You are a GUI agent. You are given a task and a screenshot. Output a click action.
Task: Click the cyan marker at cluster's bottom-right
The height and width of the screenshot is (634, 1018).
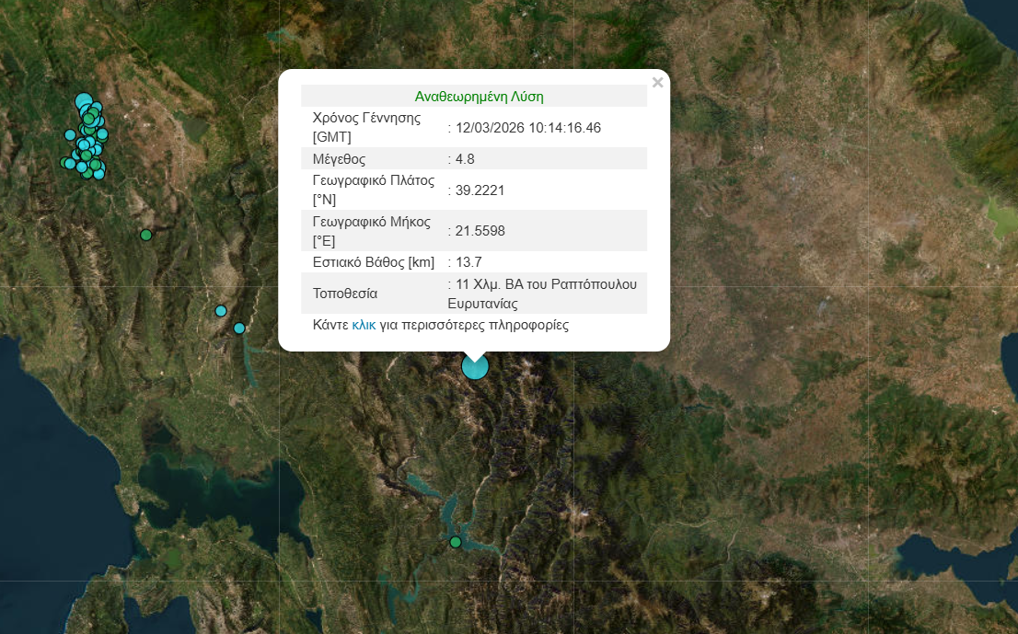tap(98, 173)
